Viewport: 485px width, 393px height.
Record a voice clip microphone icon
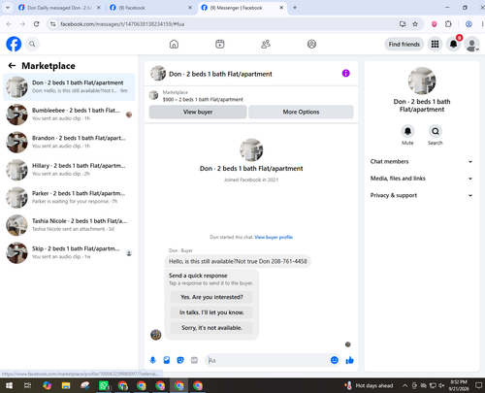point(152,360)
